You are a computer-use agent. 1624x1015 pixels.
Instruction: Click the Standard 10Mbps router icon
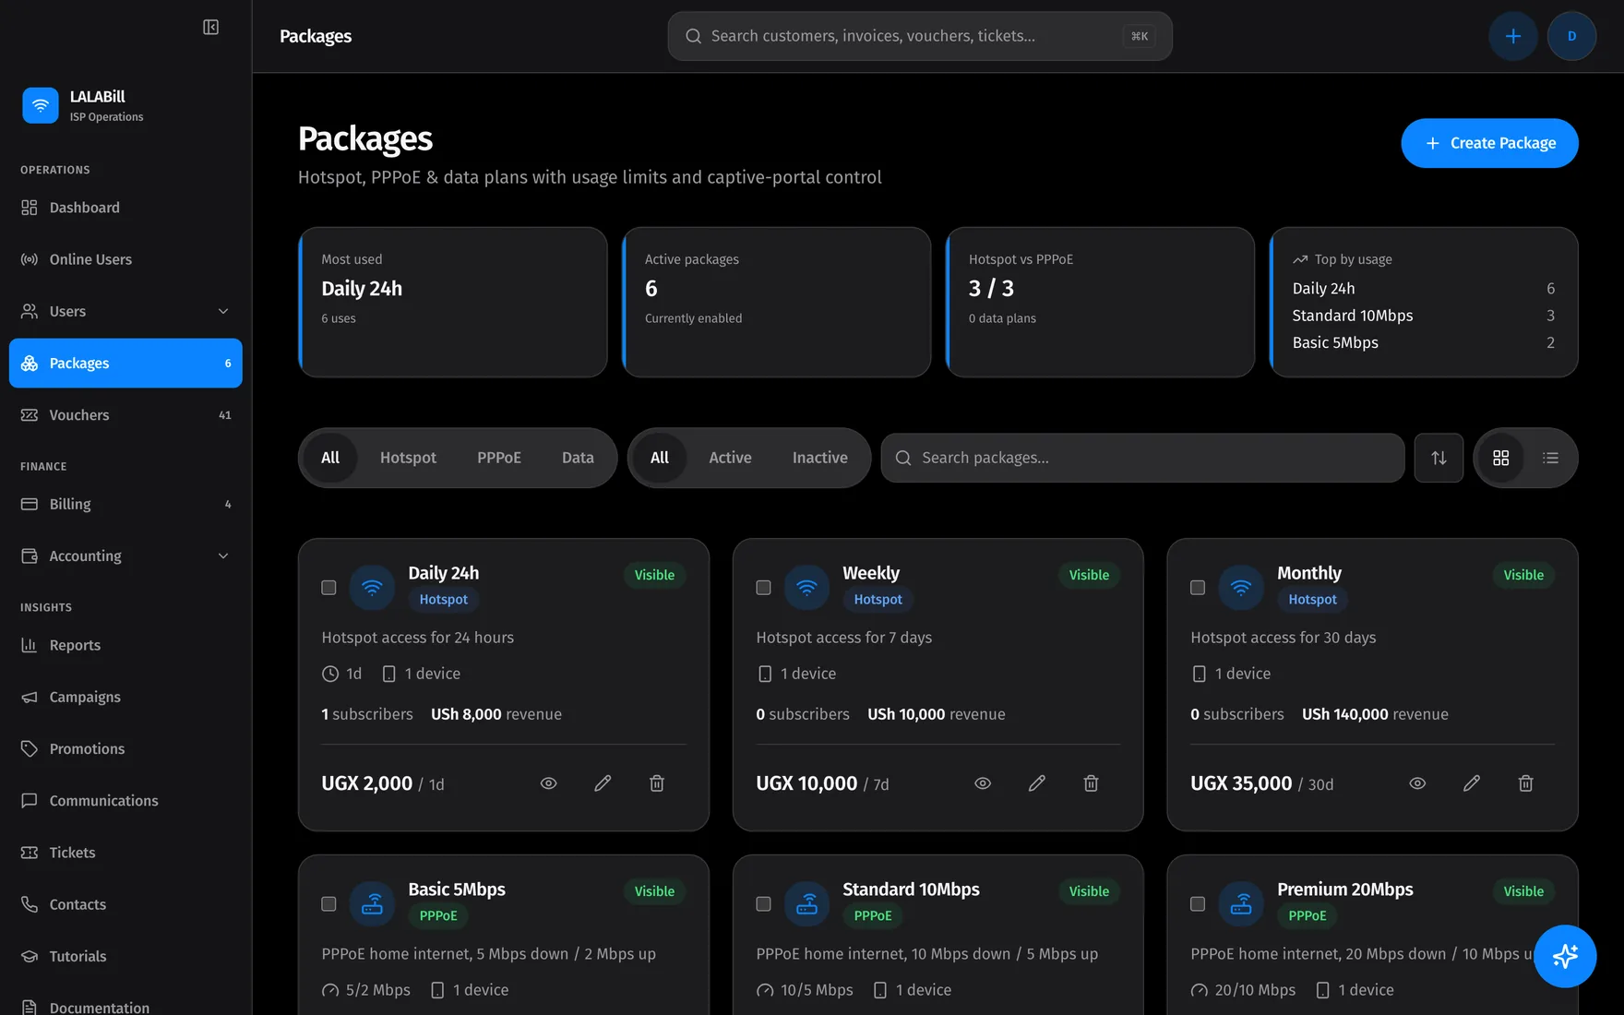pyautogui.click(x=806, y=903)
